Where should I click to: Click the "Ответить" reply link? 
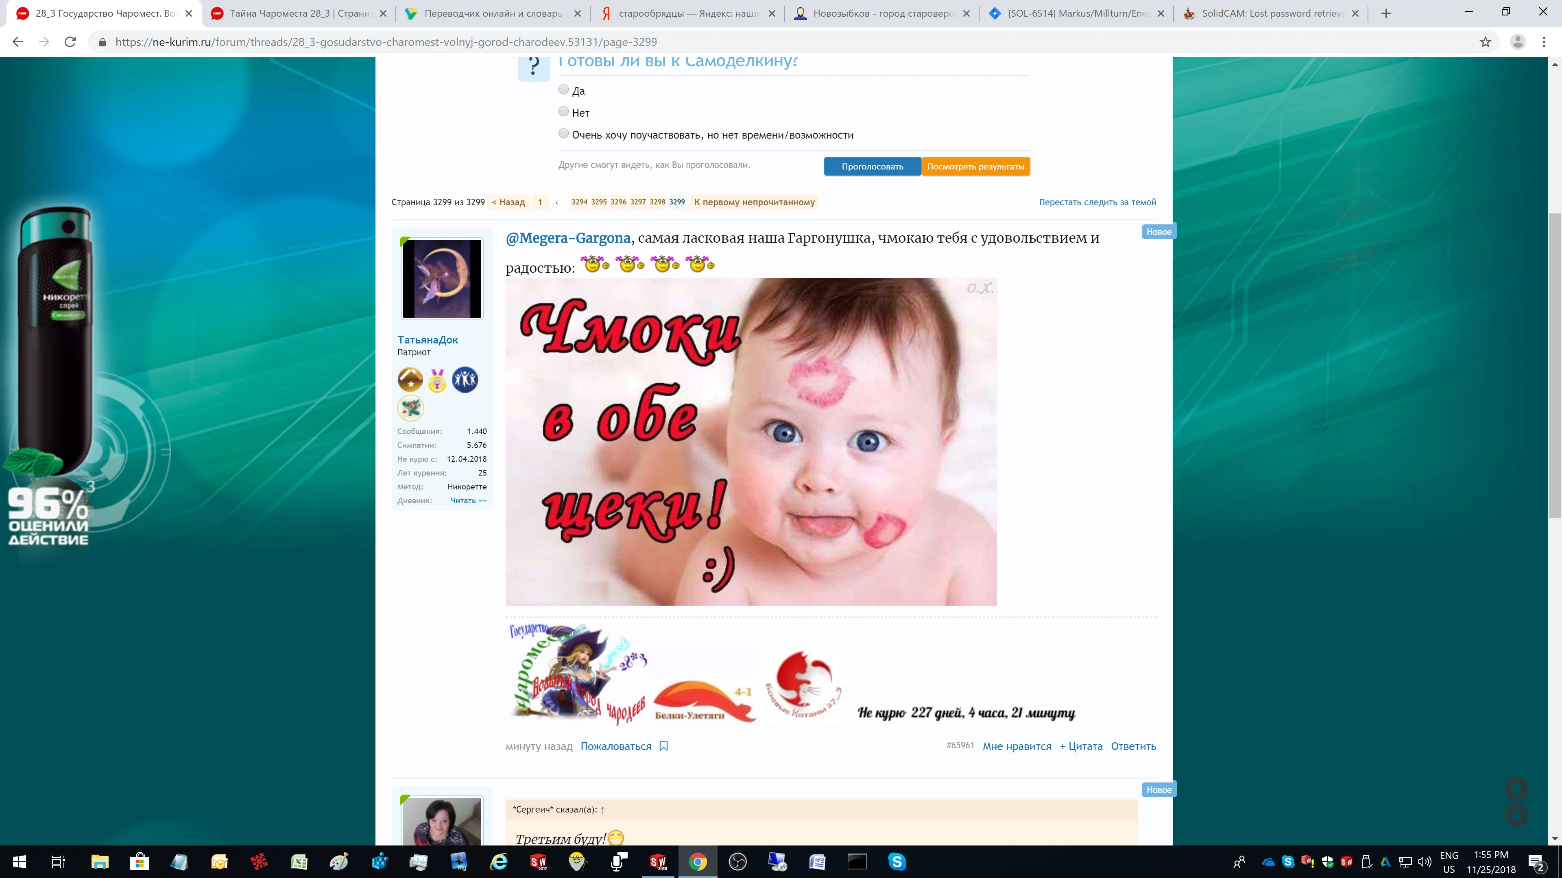pos(1133,747)
